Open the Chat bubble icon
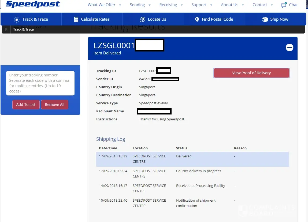Screen dimensions: 308x222 (x=284, y=5)
